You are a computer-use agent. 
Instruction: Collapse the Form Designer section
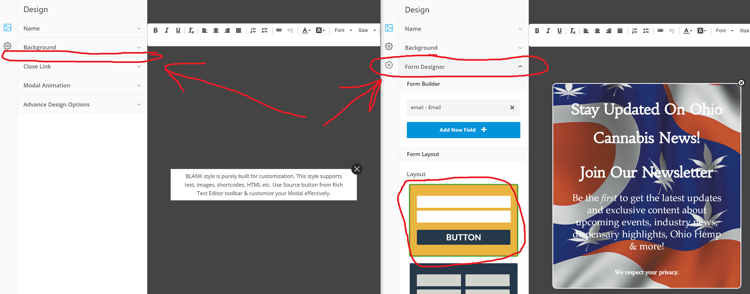[520, 67]
